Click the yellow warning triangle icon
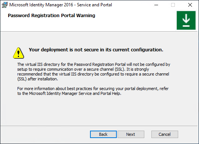 tap(19, 53)
